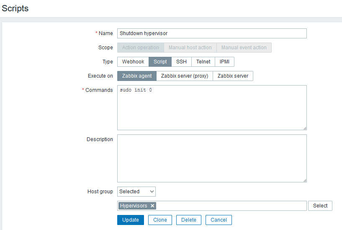Choose Manual event action scope
342x230 pixels.
(244, 48)
